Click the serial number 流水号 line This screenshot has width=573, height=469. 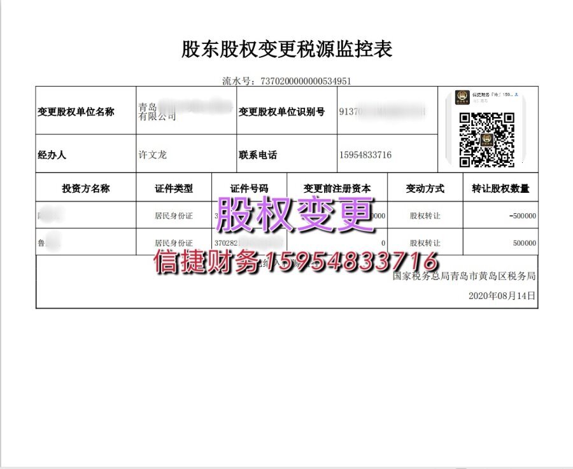[x=286, y=81]
